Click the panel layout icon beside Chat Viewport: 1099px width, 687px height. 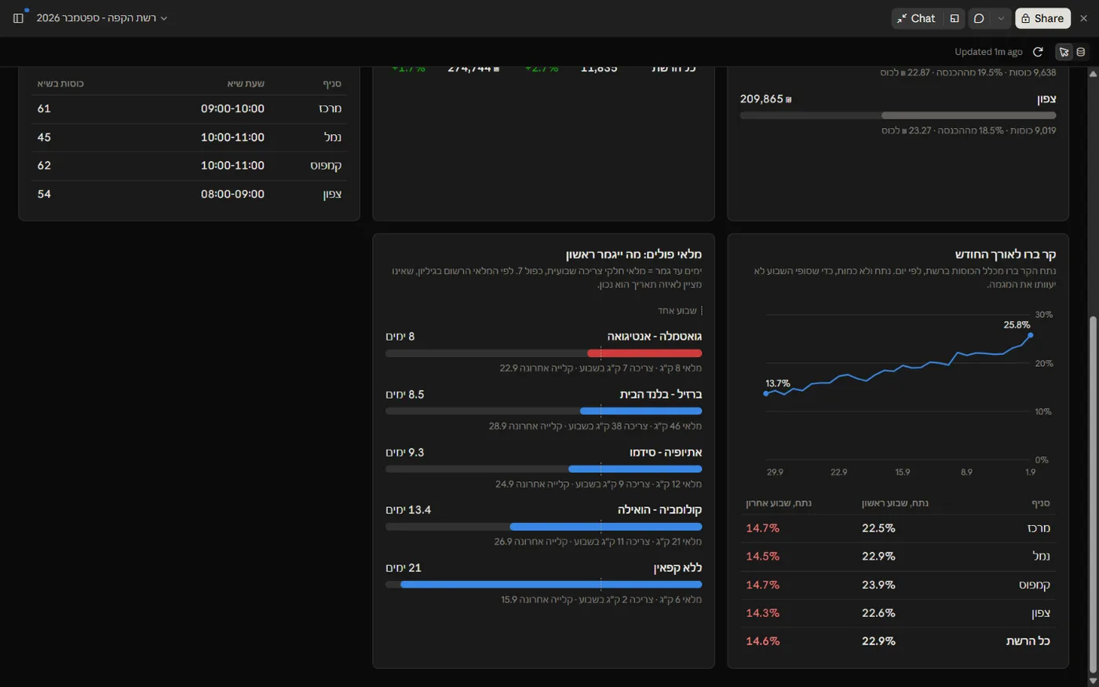(955, 18)
